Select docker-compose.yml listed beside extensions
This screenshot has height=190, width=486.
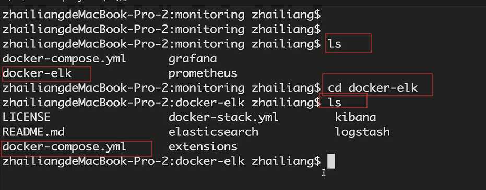[x=64, y=146]
